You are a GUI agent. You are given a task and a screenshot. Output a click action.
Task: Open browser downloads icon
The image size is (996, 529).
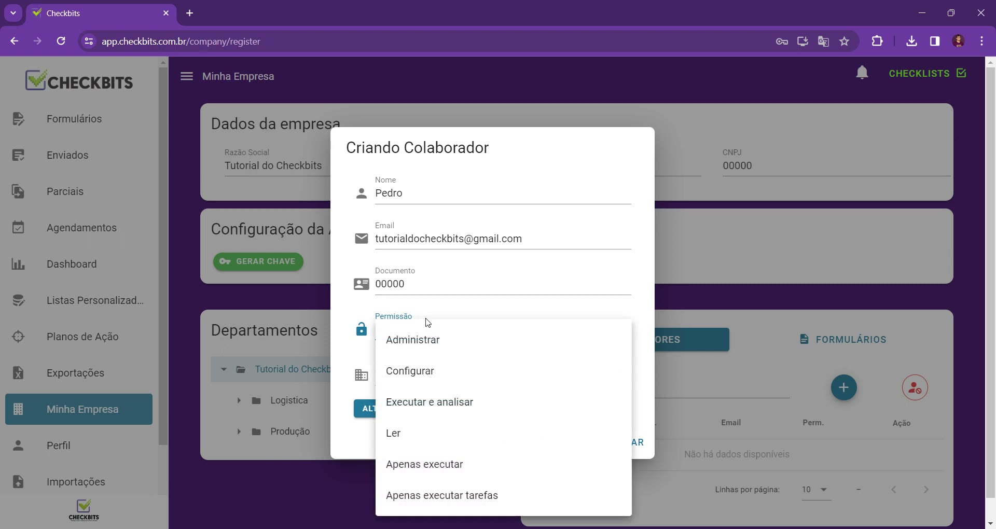911,41
